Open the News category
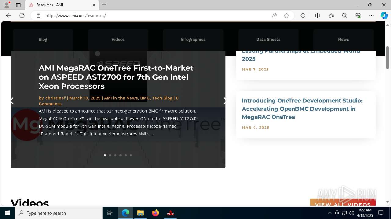This screenshot has height=219, width=391. [343, 40]
